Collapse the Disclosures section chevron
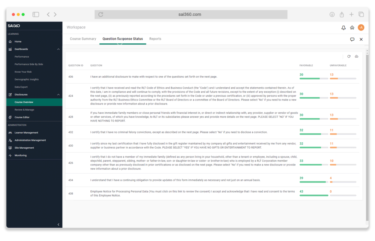Image resolution: width=375 pixels, height=241 pixels. click(x=58, y=95)
